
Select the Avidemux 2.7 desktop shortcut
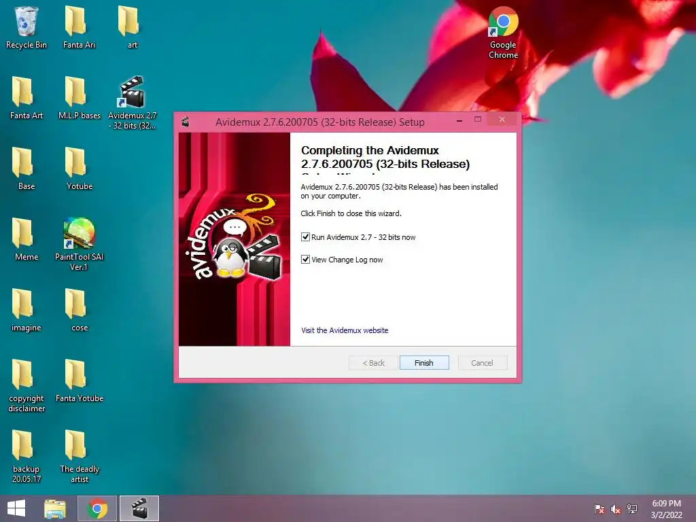tap(132, 103)
